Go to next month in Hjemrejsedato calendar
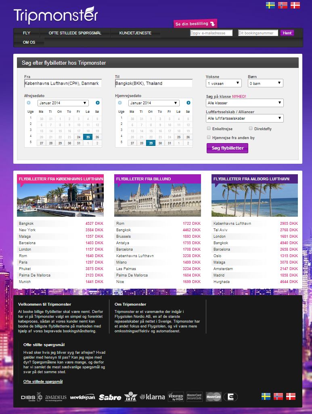Viewport: 312px width, 414px height. pyautogui.click(x=188, y=103)
